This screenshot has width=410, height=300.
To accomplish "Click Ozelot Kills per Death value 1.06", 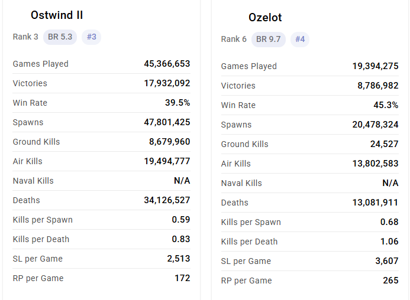I will (389, 242).
